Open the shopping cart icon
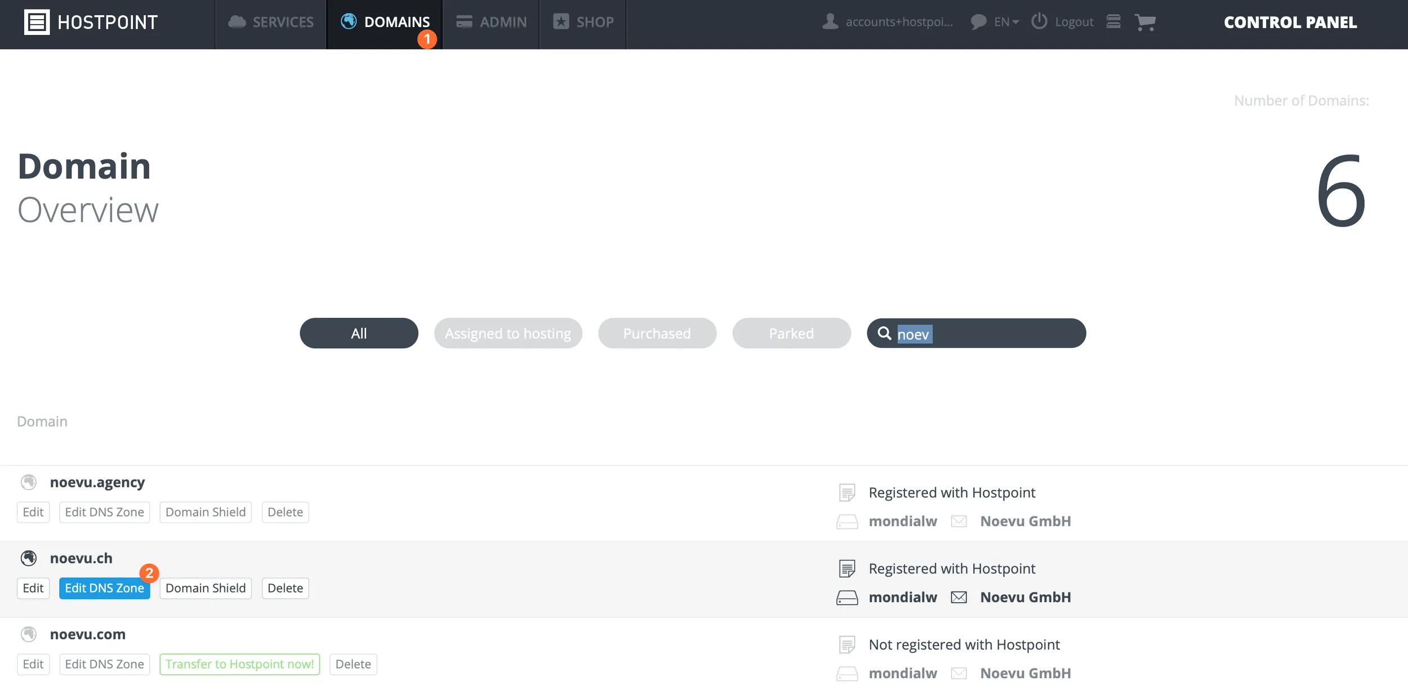 pos(1146,21)
